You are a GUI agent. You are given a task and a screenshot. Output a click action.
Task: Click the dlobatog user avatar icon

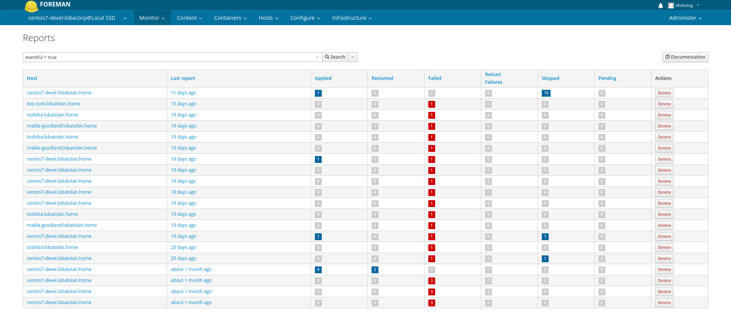click(671, 6)
